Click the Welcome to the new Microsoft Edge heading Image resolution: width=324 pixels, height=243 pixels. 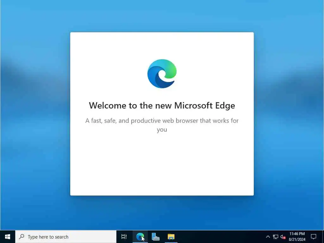[162, 105]
